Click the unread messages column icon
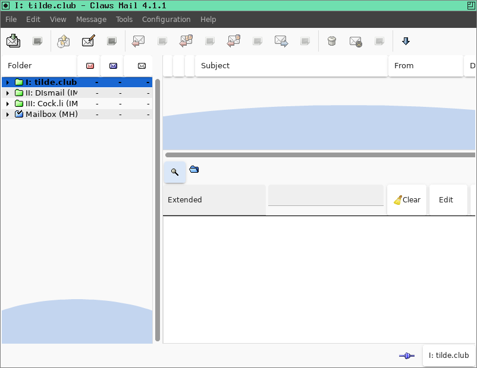The width and height of the screenshot is (477, 368). pyautogui.click(x=113, y=66)
